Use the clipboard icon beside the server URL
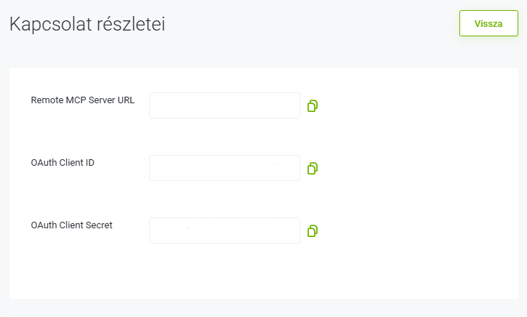Screen dimensions: 527x317 point(313,106)
